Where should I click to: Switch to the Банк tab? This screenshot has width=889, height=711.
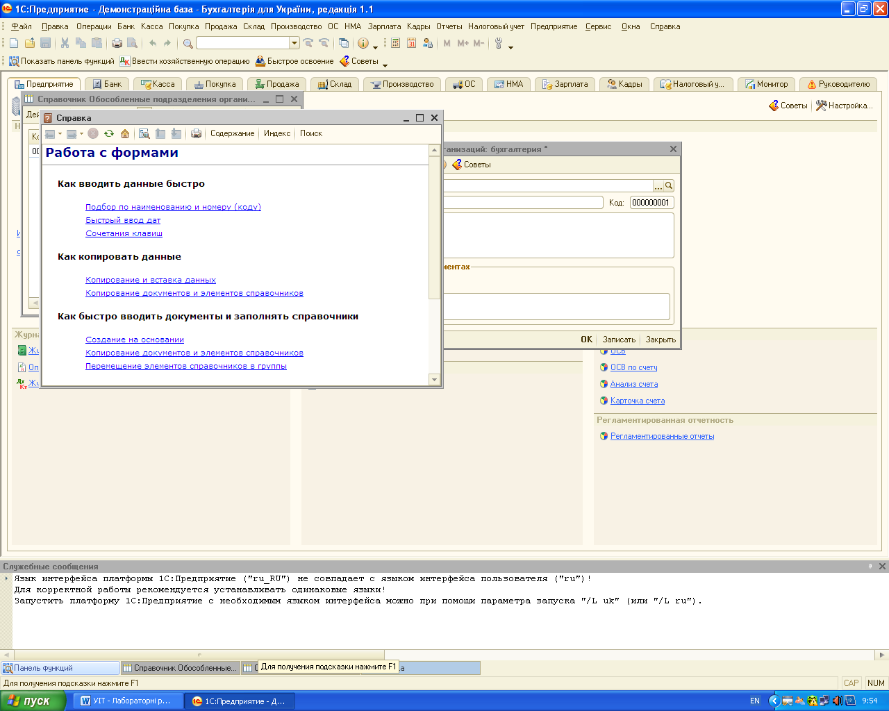click(107, 84)
